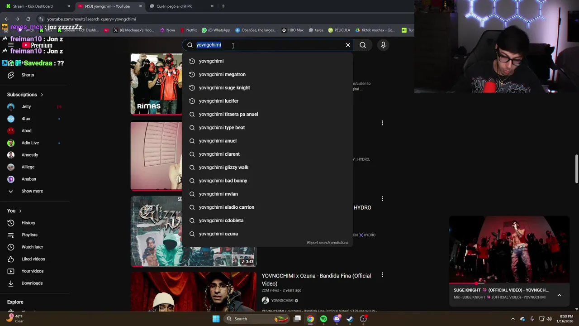The width and height of the screenshot is (579, 326).
Task: Select the 'yovngchimi mvlan' suggestion
Action: 267,194
